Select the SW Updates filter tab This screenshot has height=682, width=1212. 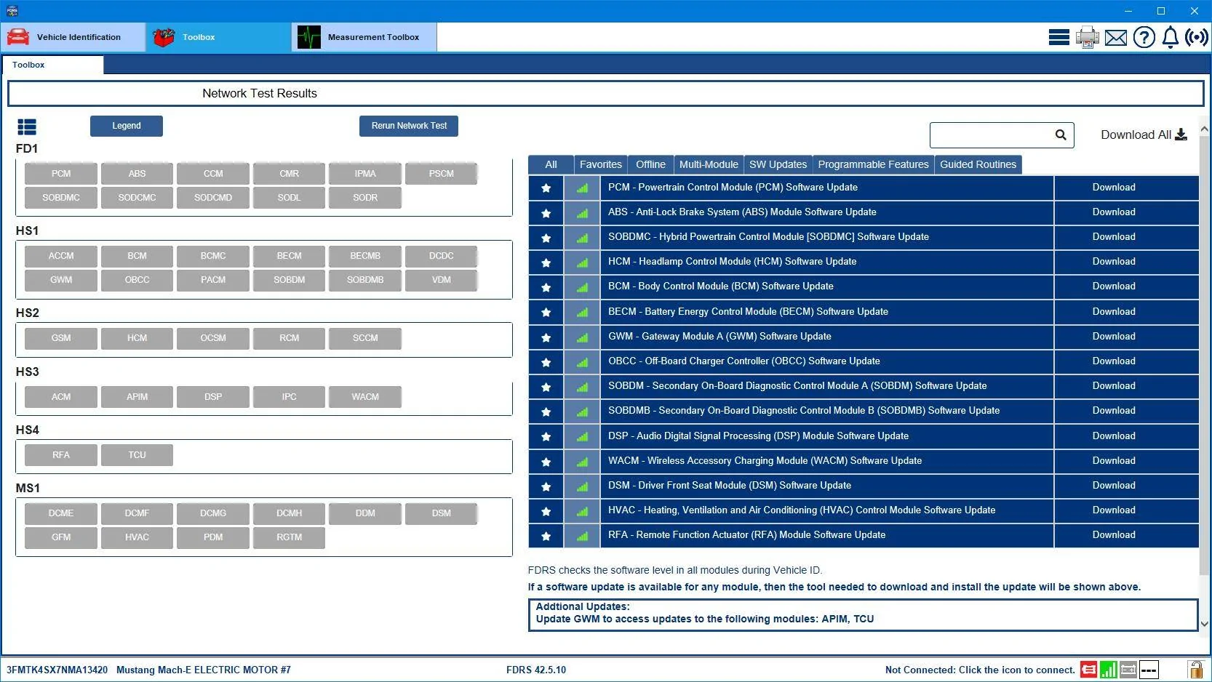[x=778, y=164]
